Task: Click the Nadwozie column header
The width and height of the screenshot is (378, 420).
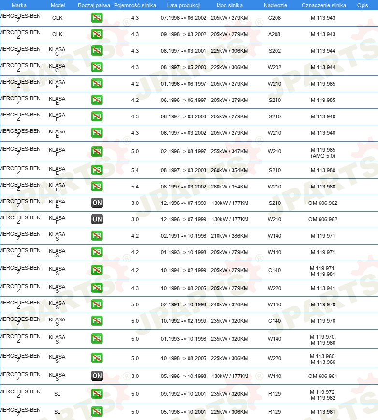Action: (x=275, y=5)
